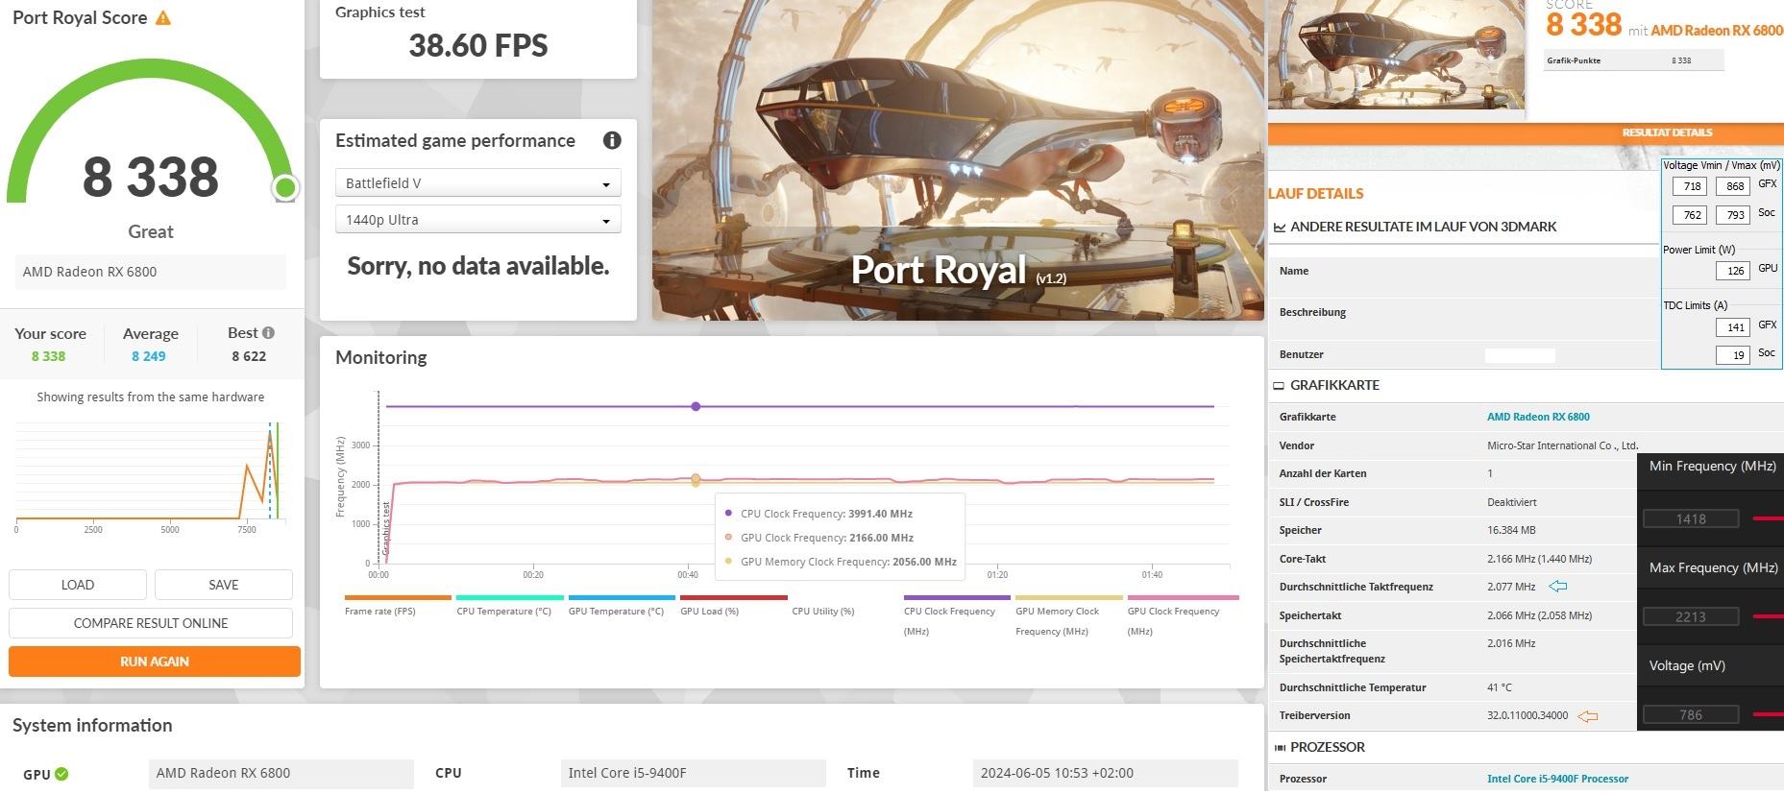Open AMD Radeon RX 6800 link in Grafikkarte row
1784x794 pixels.
click(1538, 417)
